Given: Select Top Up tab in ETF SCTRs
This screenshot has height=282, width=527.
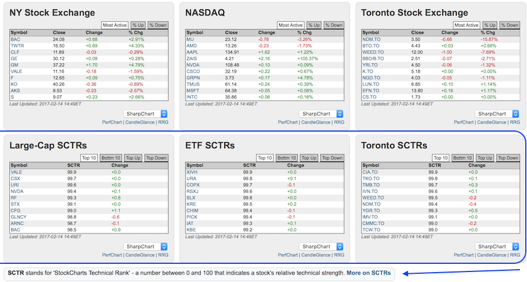Looking at the screenshot, I should (309, 158).
